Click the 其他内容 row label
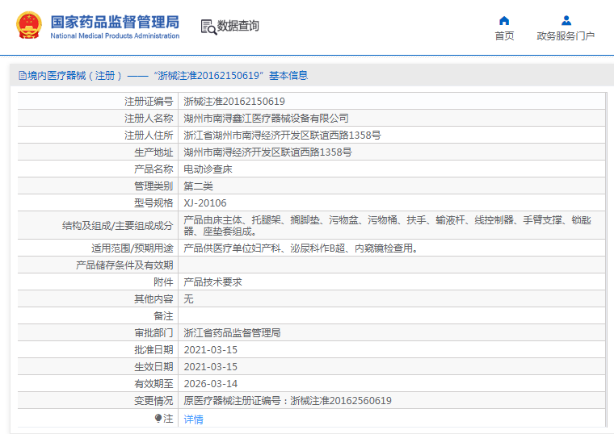This screenshot has height=434, width=614. [x=153, y=299]
